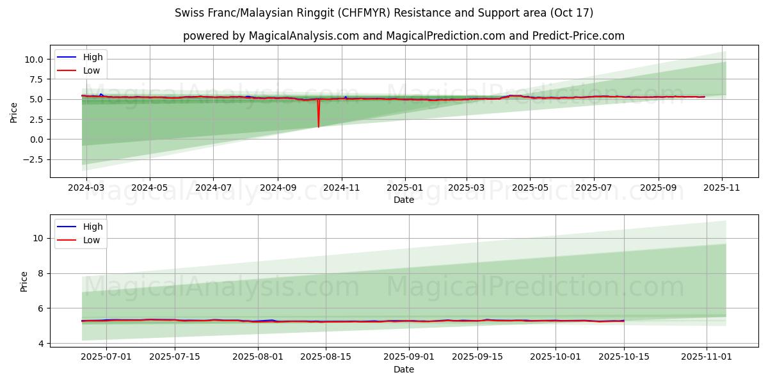Image resolution: width=768 pixels, height=384 pixels.
Task: Click the Price axis label of top chart
Action: click(14, 112)
